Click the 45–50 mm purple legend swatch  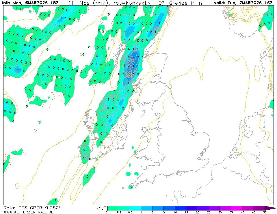click(x=259, y=208)
